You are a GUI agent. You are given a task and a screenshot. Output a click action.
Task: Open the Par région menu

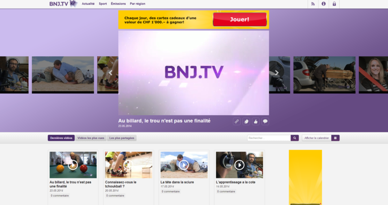138,4
